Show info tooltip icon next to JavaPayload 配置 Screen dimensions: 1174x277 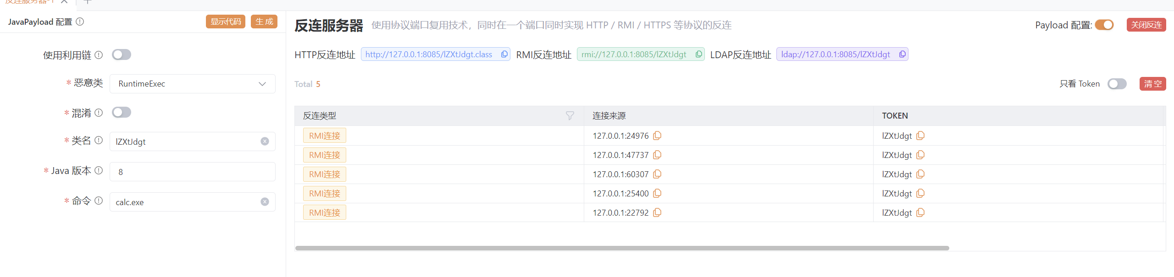[x=80, y=22]
